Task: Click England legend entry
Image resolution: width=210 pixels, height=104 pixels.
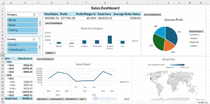Action: [x=194, y=38]
